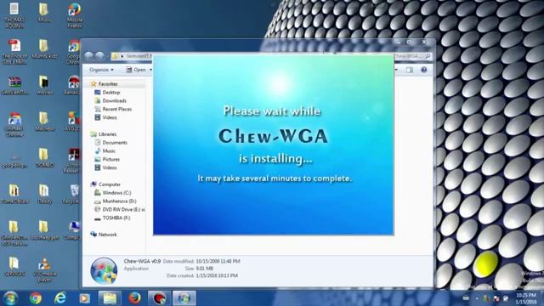Image resolution: width=544 pixels, height=306 pixels.
Task: Show hidden system tray icons
Action: 477,298
